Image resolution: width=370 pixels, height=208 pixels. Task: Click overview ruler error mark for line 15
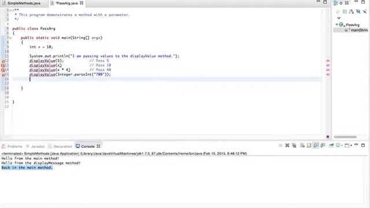pyautogui.click(x=328, y=75)
